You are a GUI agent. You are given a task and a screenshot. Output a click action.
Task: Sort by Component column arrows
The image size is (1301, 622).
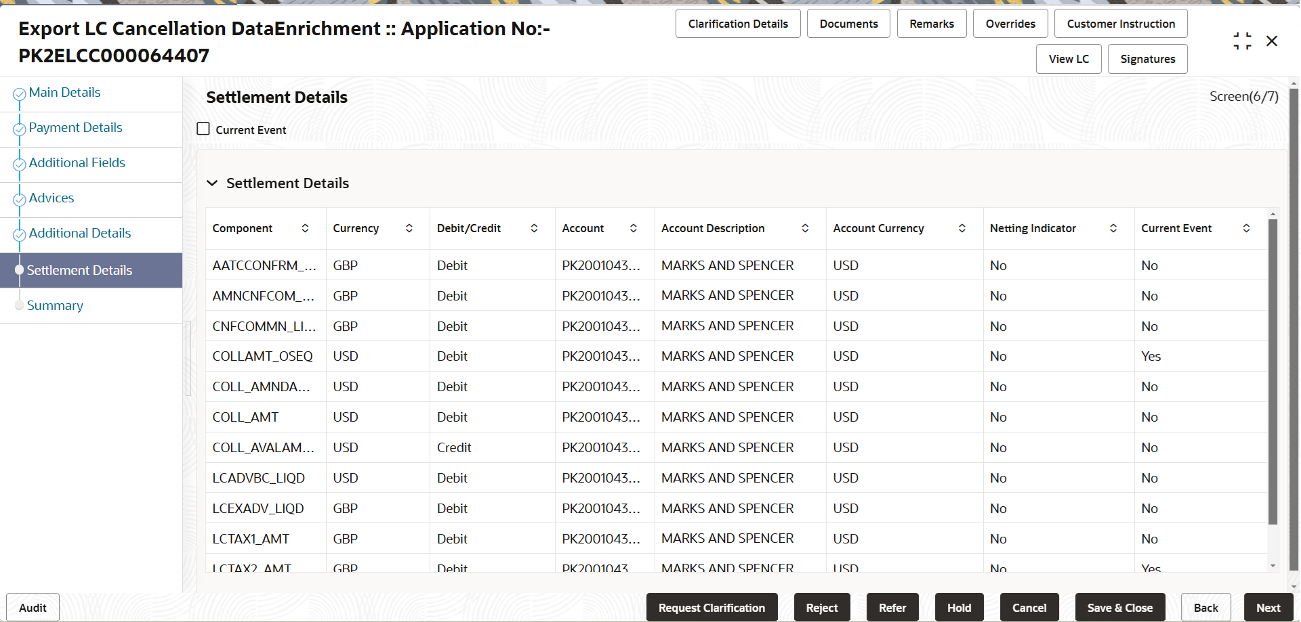point(305,228)
